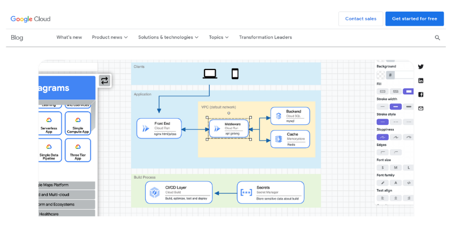The width and height of the screenshot is (452, 226).
Task: Select the Cache Memorystore node
Action: (290, 139)
